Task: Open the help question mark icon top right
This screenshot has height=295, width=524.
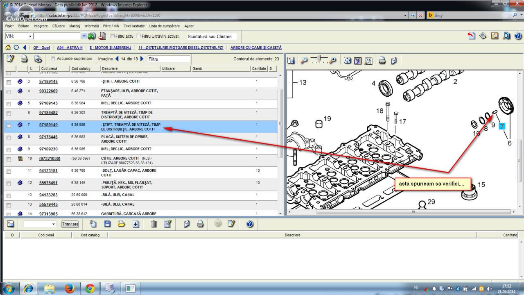Action: (518, 36)
